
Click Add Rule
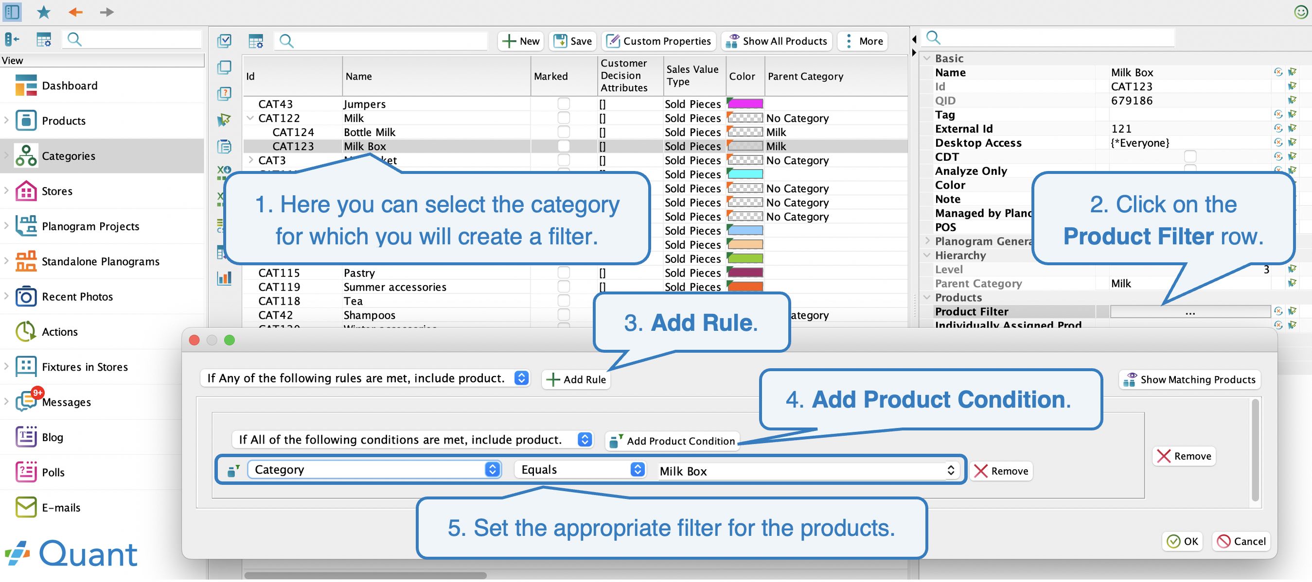tap(576, 380)
